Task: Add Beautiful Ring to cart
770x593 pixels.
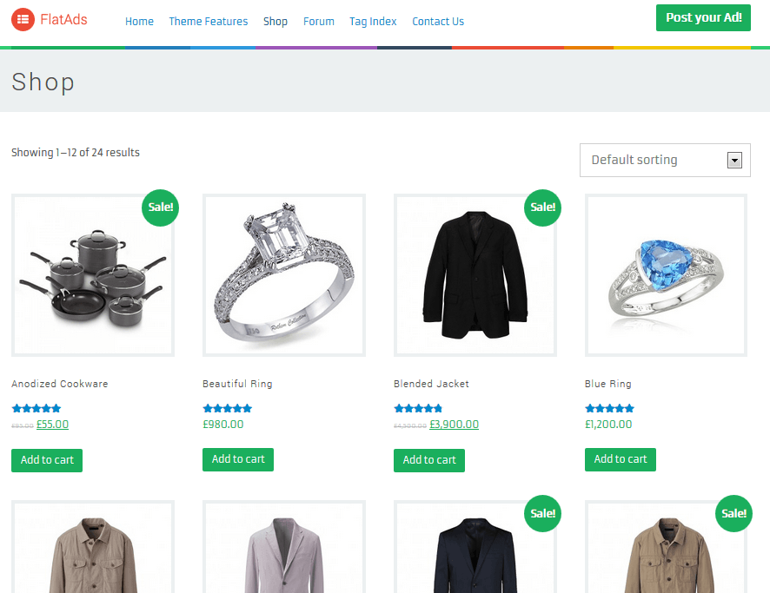Action: pyautogui.click(x=238, y=459)
